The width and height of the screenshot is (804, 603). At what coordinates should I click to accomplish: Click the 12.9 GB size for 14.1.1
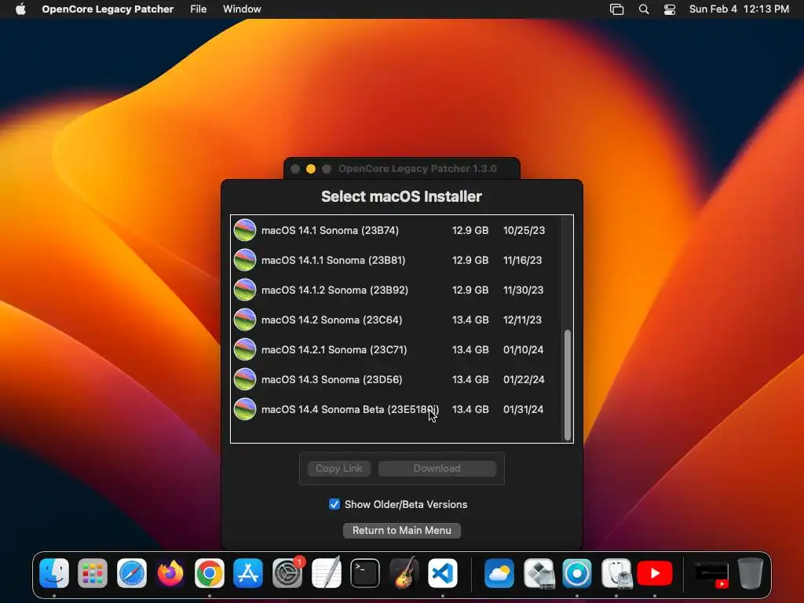point(470,260)
